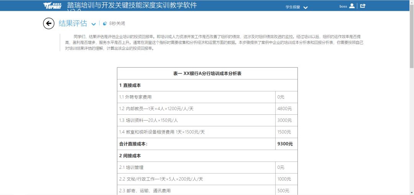Expand the 结果评估 chevron dropdown
The height and width of the screenshot is (195, 414).
tap(94, 25)
